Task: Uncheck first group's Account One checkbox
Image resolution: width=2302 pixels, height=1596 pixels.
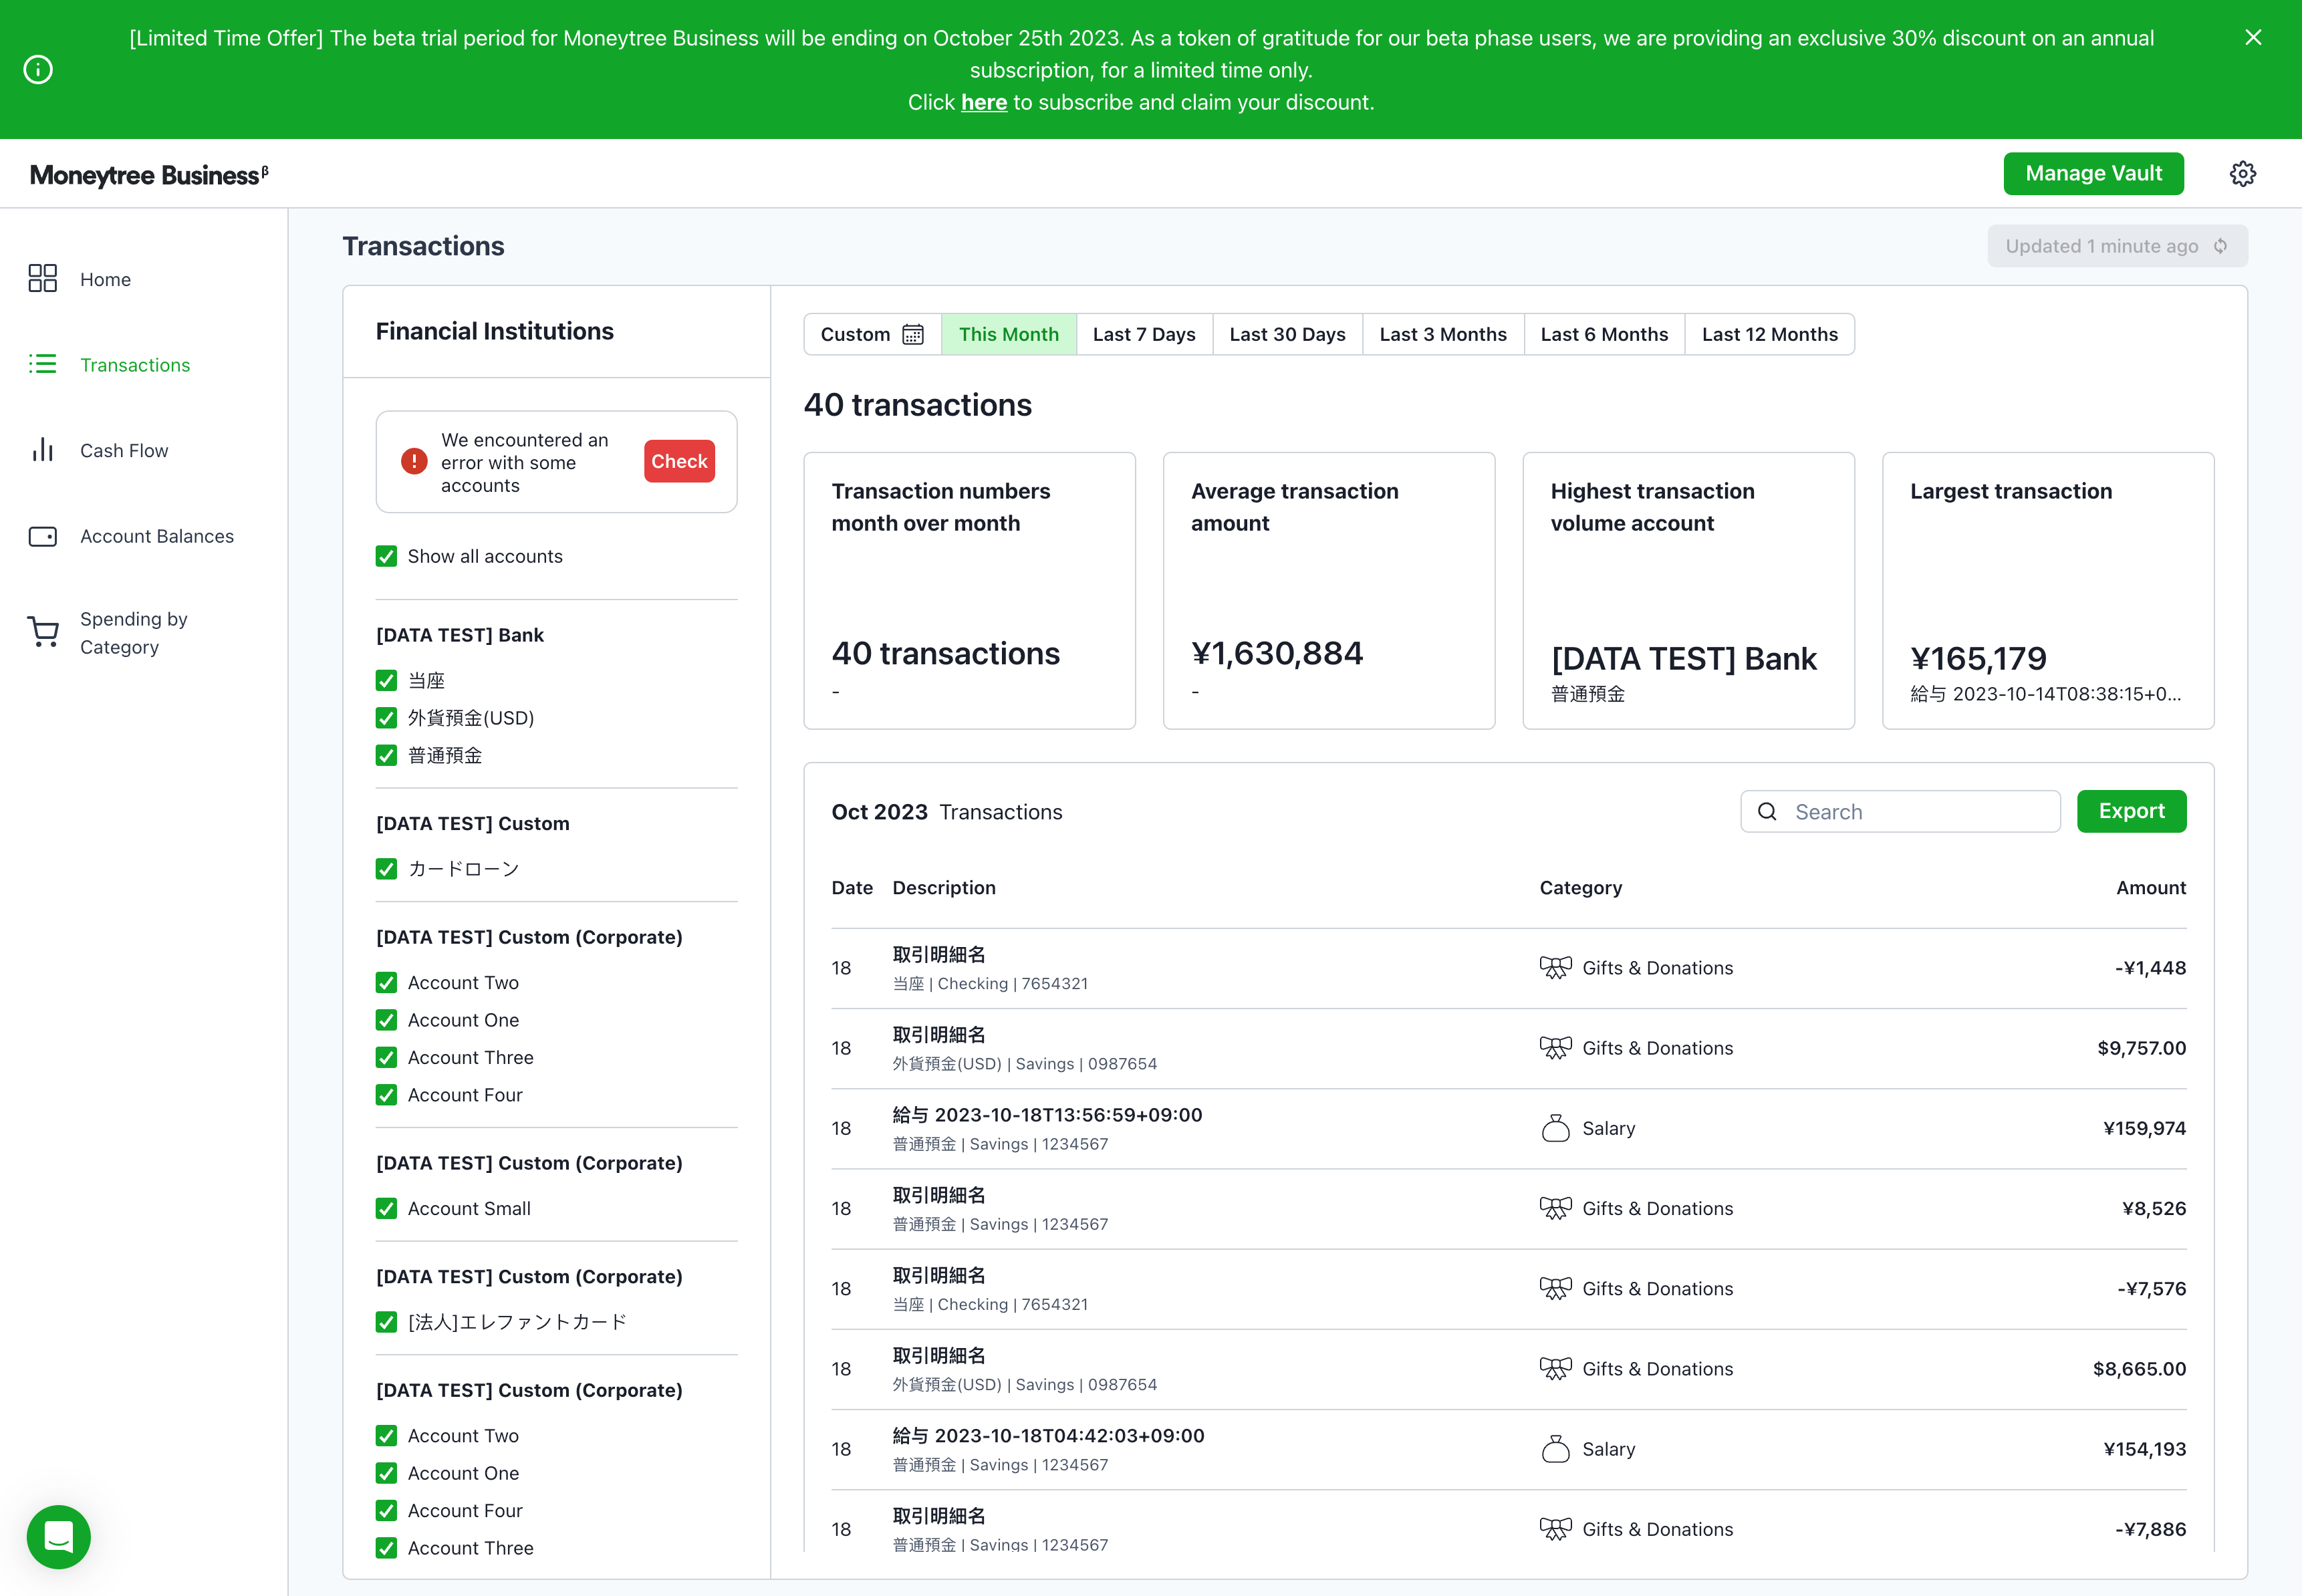Action: click(386, 1019)
